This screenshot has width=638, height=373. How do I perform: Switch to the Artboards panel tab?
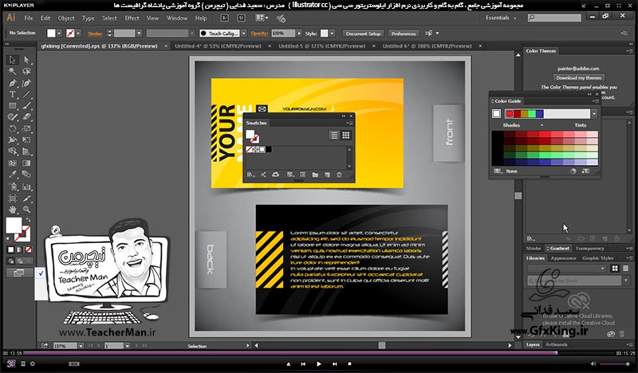pos(556,344)
